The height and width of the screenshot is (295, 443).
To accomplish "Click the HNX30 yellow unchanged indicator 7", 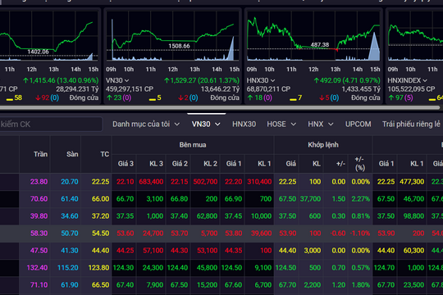I will click(296, 98).
